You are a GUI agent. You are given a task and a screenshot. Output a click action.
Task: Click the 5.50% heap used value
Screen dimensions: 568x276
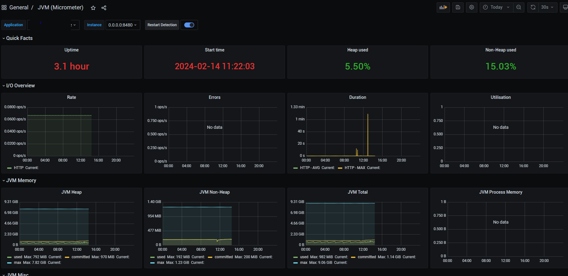click(x=358, y=66)
